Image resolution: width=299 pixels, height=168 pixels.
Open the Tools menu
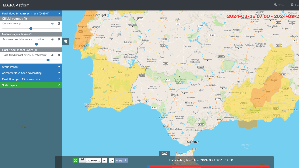(280, 5)
